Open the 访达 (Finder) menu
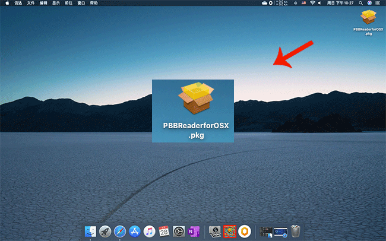This screenshot has height=241, width=386. [18, 3]
